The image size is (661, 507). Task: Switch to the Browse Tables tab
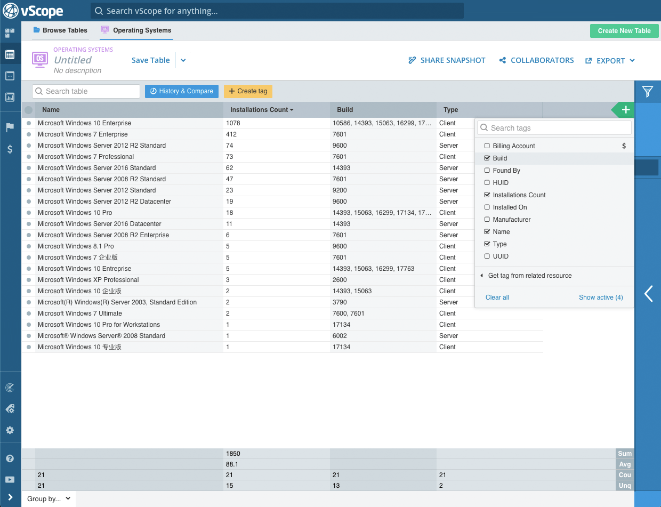click(x=60, y=30)
